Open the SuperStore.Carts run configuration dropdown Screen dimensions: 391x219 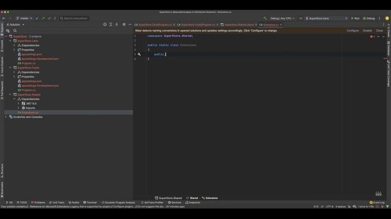tap(326, 18)
